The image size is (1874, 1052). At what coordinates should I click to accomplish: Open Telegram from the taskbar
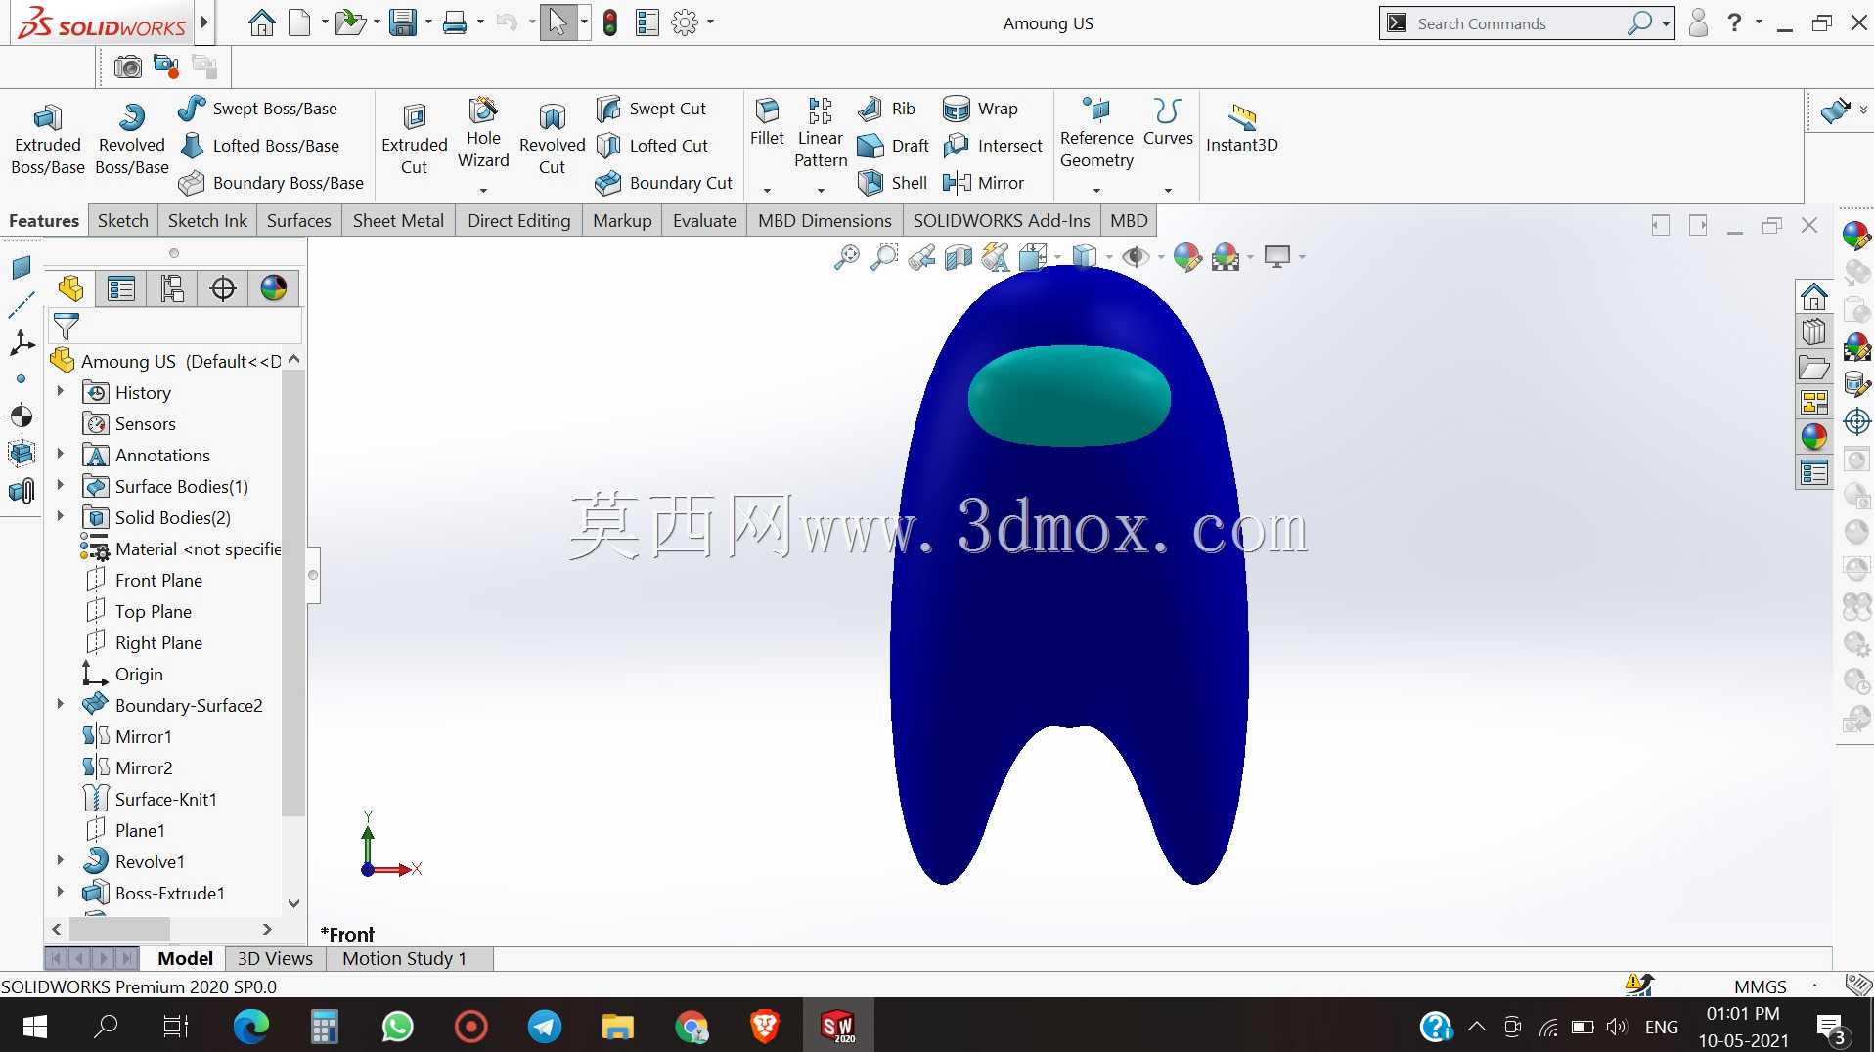click(x=545, y=1026)
